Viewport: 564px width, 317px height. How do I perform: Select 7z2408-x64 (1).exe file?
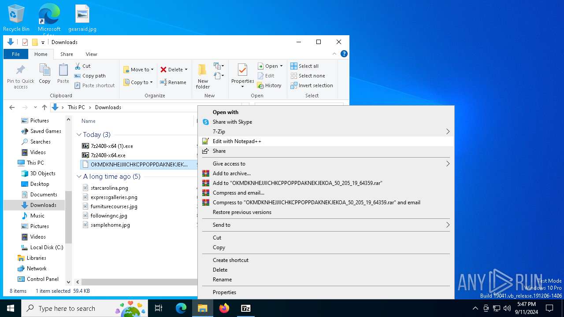111,146
